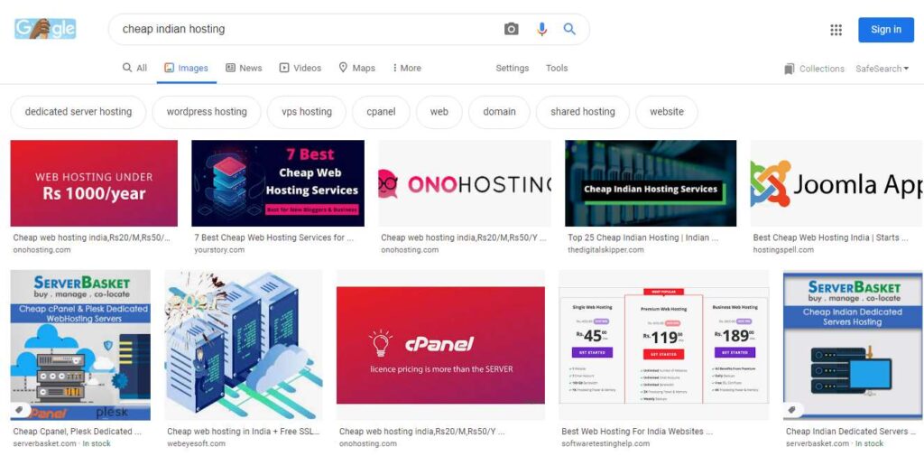The height and width of the screenshot is (456, 924).
Task: Click the product tag icon on Dedicated Servers image
Action: click(x=792, y=409)
